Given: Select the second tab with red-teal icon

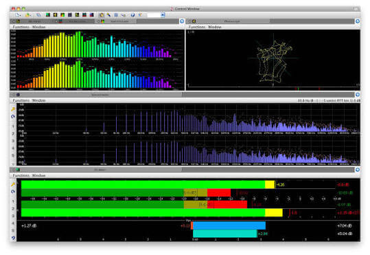Looking at the screenshot, I should pyautogui.click(x=74, y=21).
